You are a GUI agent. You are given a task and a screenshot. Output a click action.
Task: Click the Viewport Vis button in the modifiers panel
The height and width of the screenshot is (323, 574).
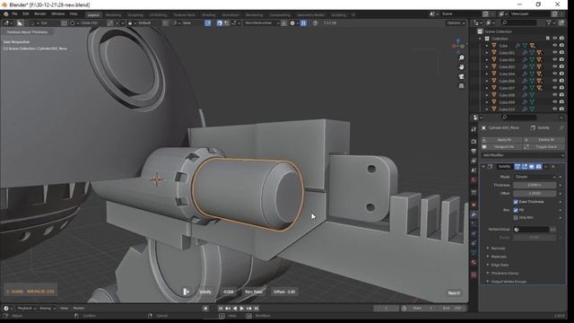(x=501, y=147)
